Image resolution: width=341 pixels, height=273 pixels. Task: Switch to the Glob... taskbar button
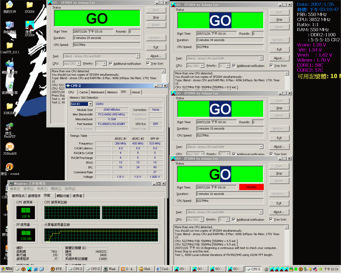click(x=146, y=269)
